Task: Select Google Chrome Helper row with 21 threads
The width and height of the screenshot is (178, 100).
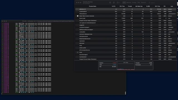Action: (126, 21)
